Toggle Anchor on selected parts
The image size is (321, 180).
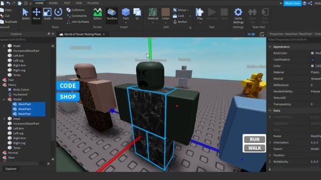tap(180, 21)
